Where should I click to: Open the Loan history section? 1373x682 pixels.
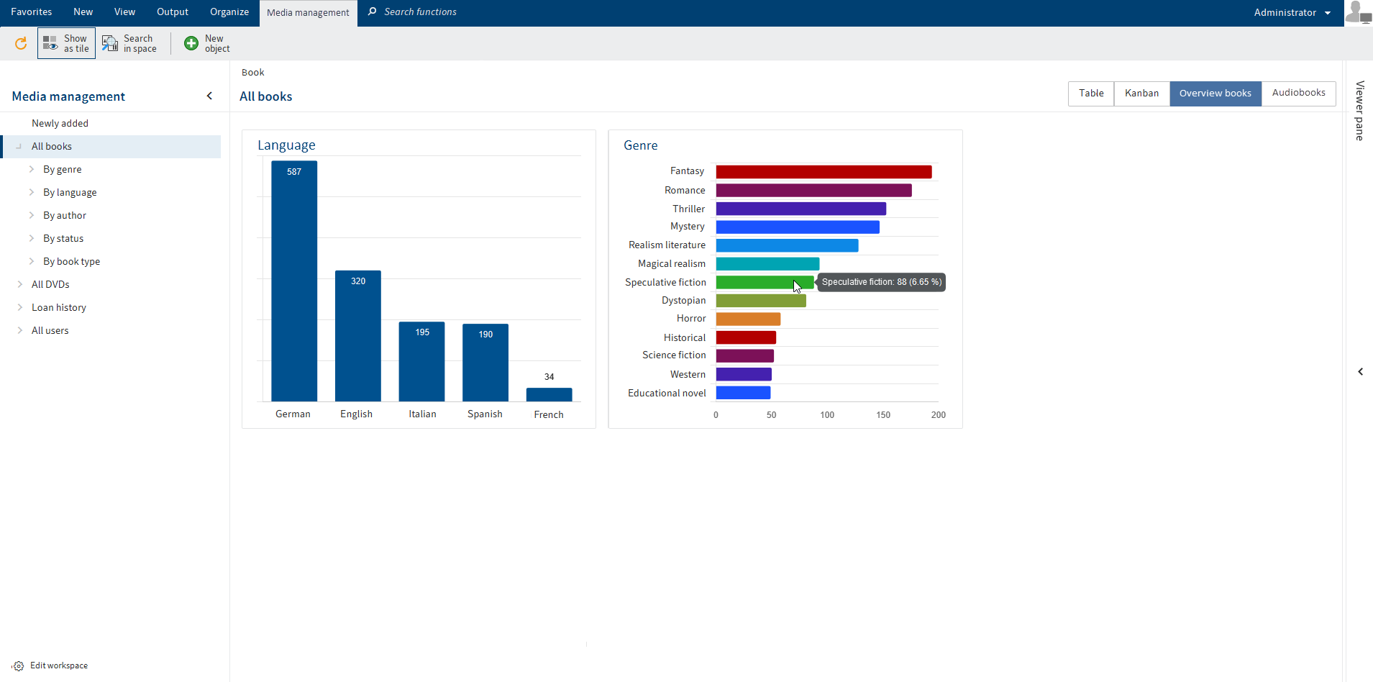point(58,307)
